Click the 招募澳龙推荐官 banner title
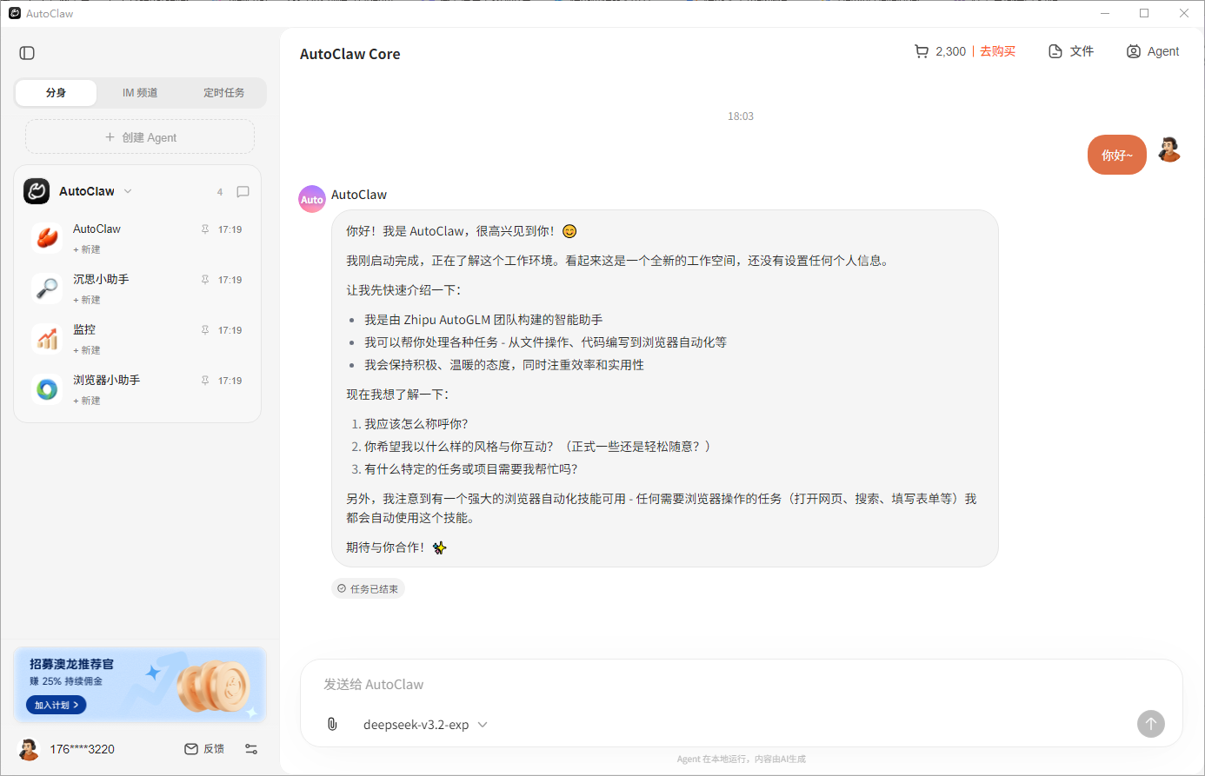The width and height of the screenshot is (1205, 776). point(71,664)
